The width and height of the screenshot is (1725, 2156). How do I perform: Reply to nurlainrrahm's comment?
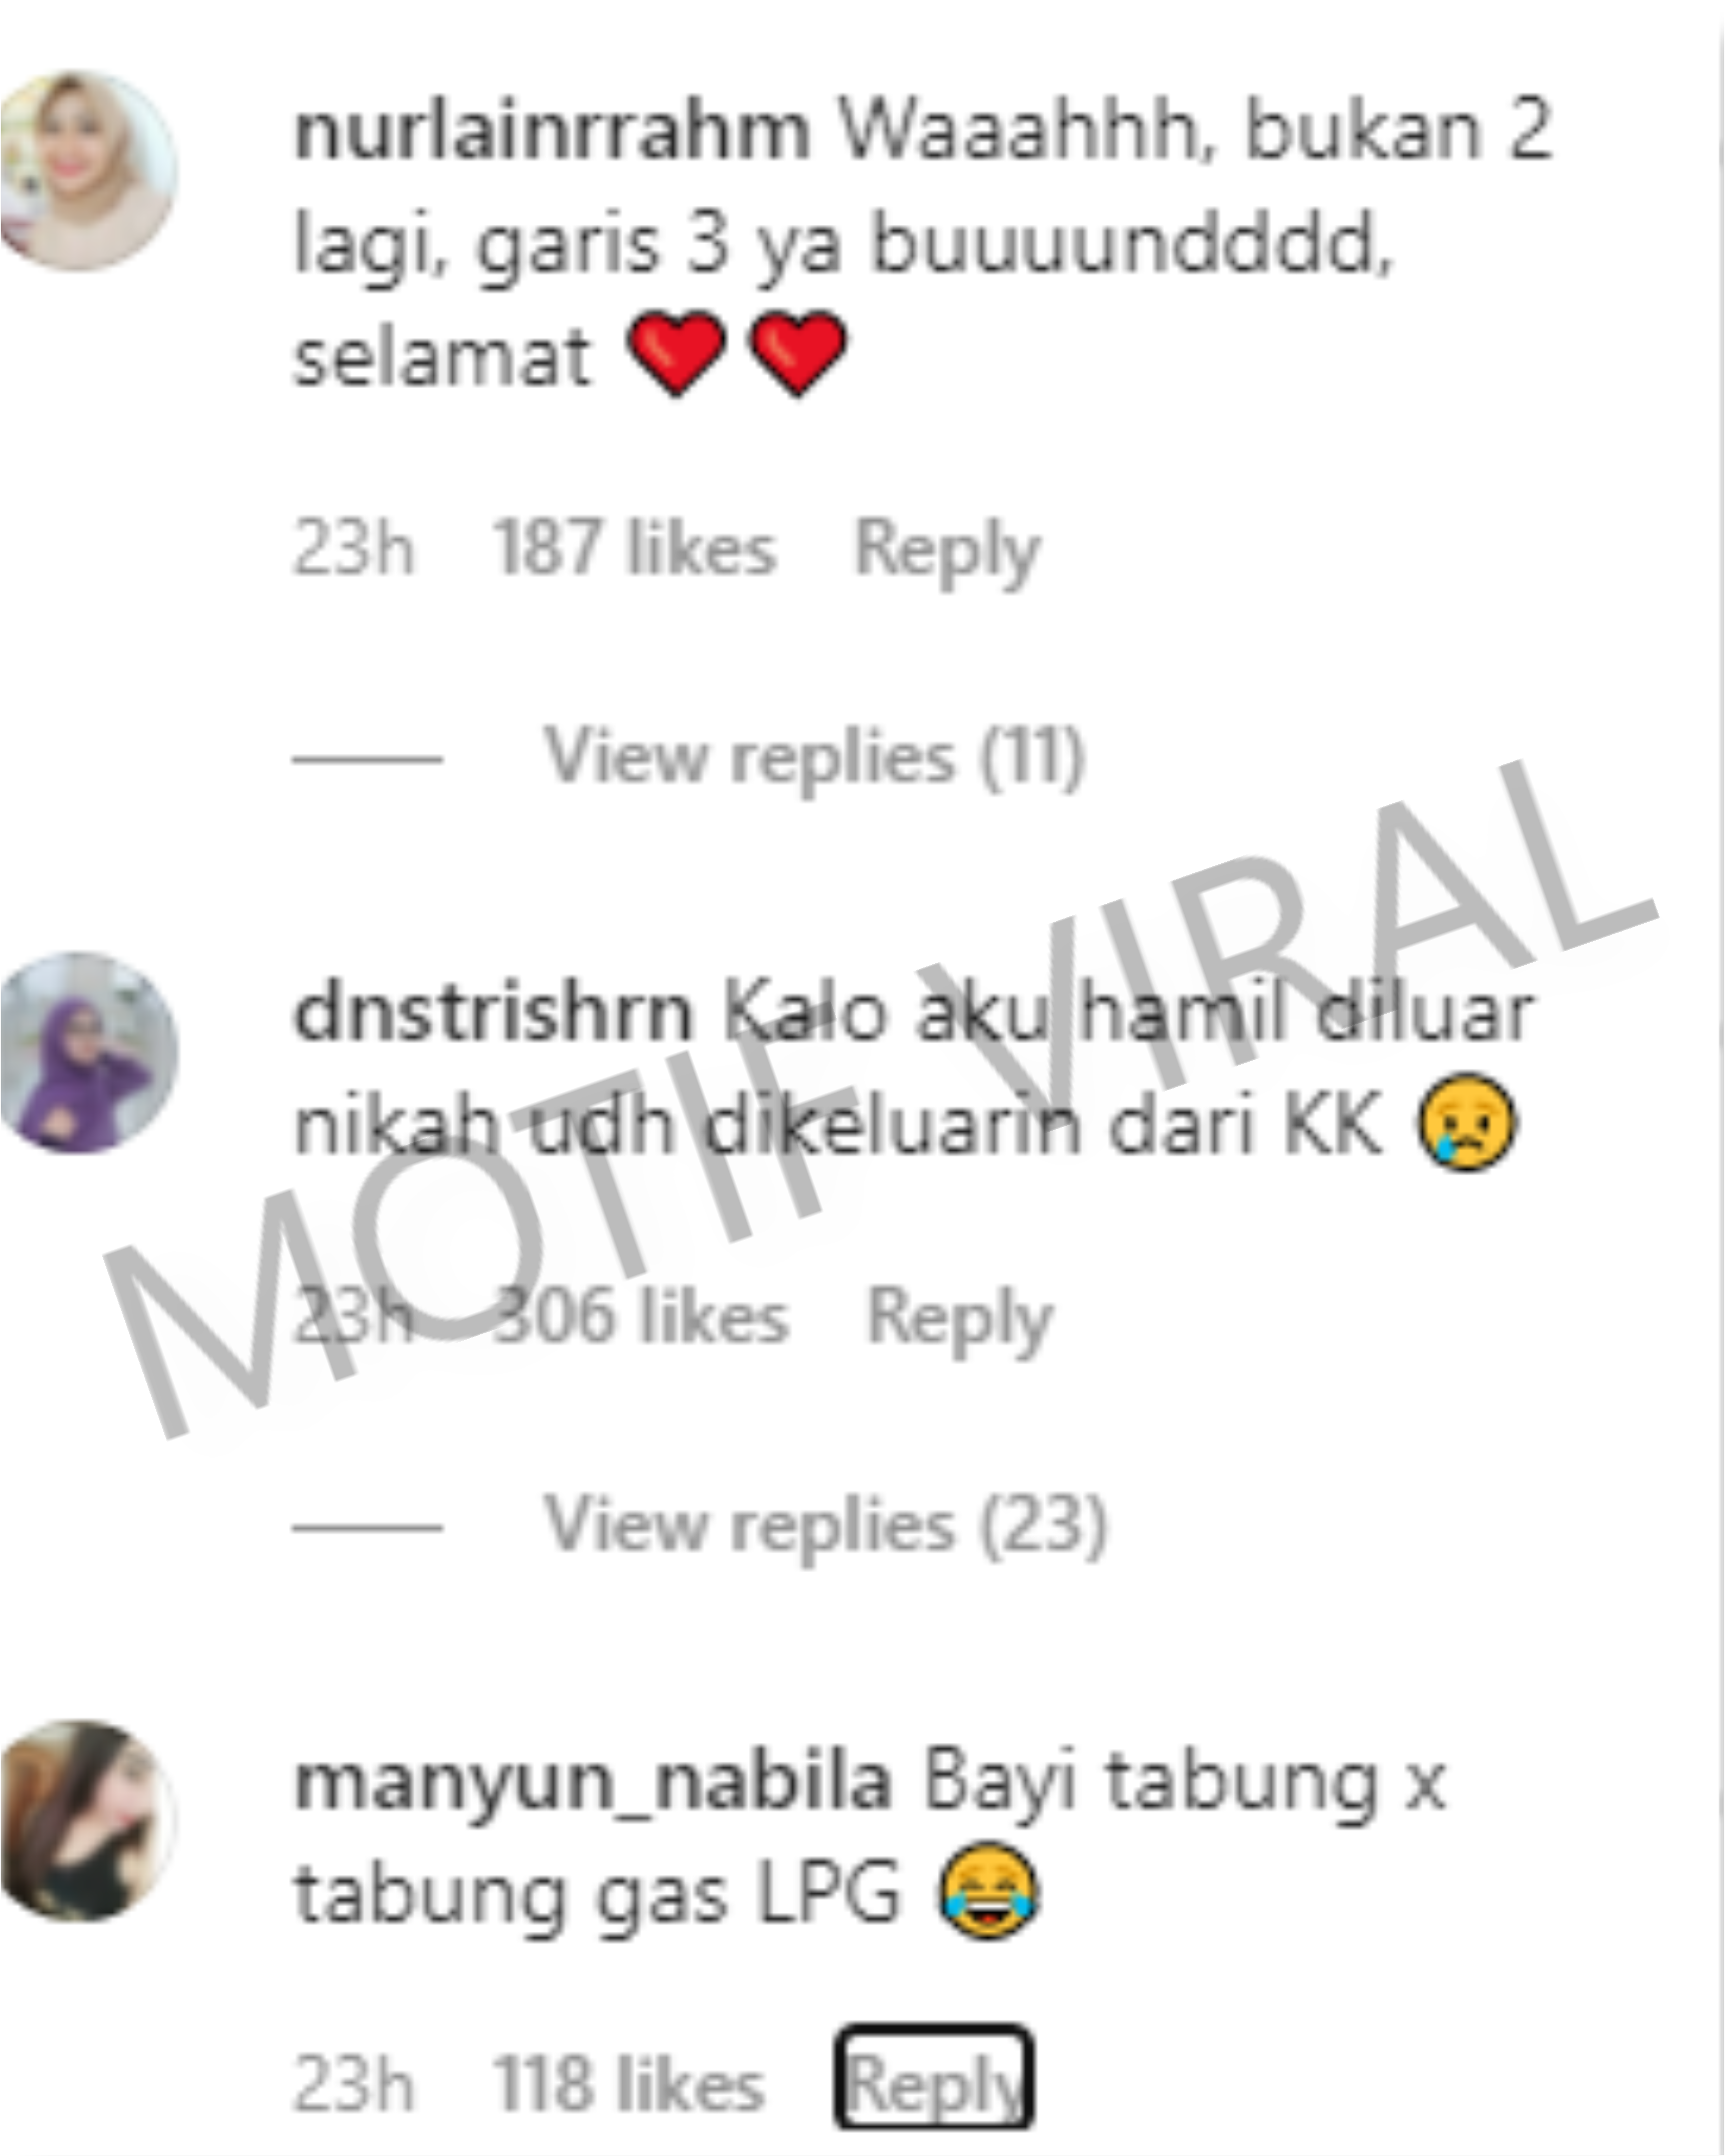(948, 552)
